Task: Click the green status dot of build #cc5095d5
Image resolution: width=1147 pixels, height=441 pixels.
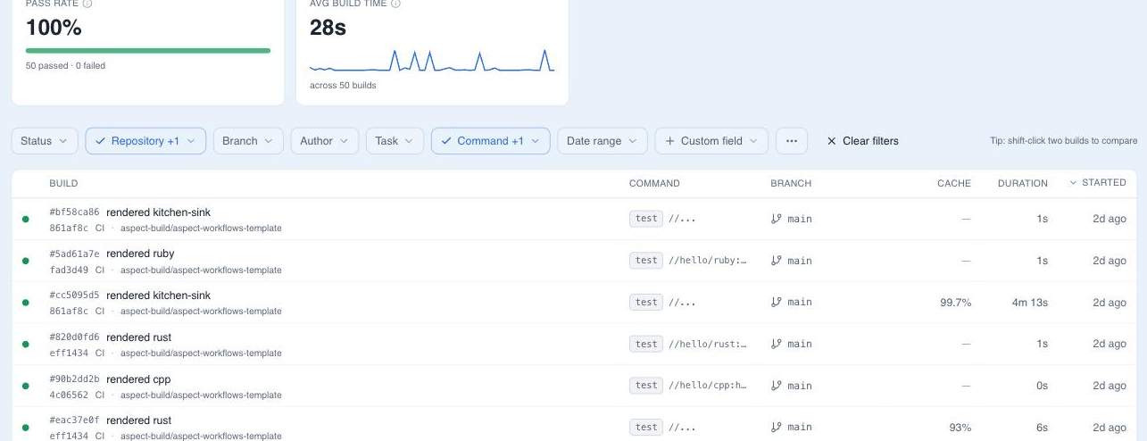Action: click(26, 303)
